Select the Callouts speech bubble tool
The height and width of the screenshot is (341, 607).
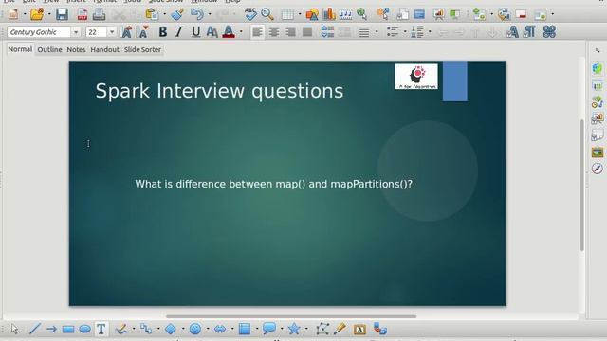click(269, 329)
